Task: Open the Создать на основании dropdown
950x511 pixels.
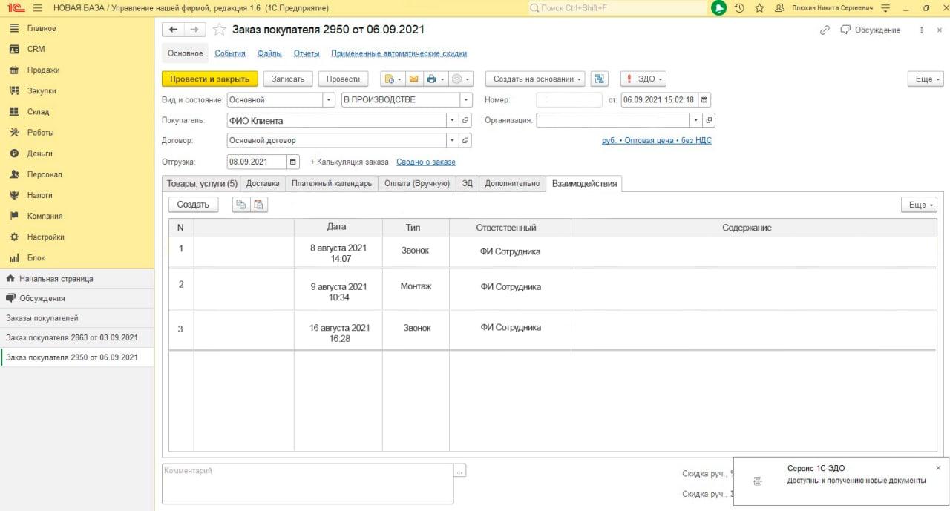Action: pyautogui.click(x=535, y=79)
